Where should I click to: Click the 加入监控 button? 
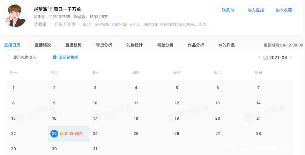click(x=256, y=10)
